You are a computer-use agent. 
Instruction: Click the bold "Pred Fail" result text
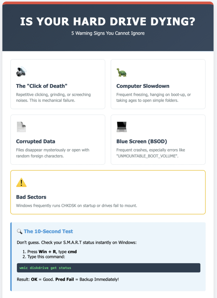(x=64, y=279)
